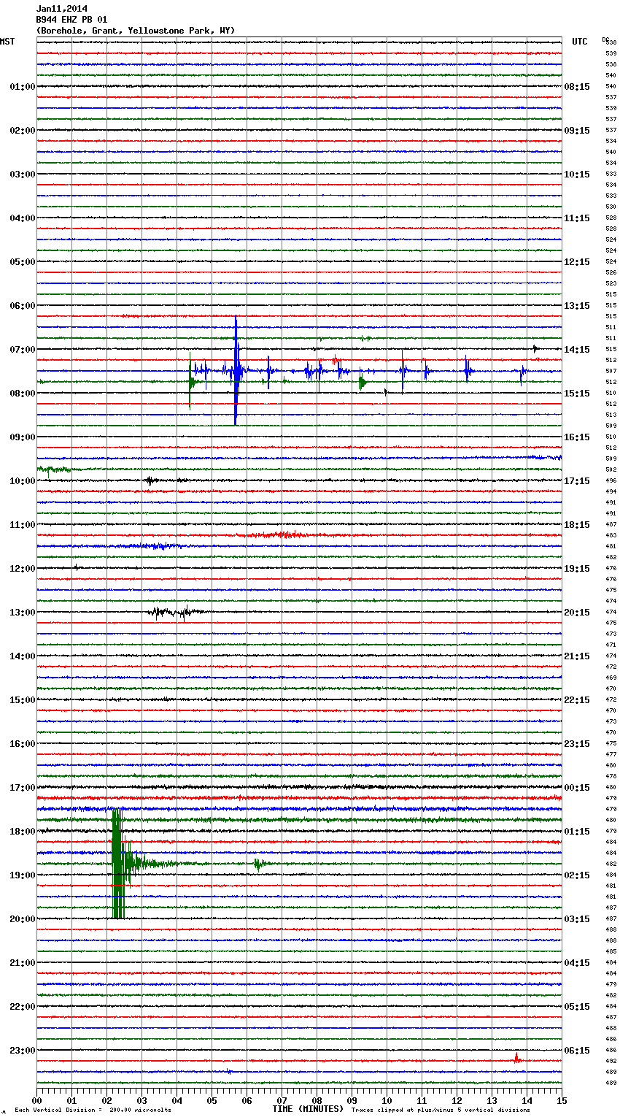Click the 23:00 MST time label
The width and height of the screenshot is (620, 1120).
pos(22,1051)
